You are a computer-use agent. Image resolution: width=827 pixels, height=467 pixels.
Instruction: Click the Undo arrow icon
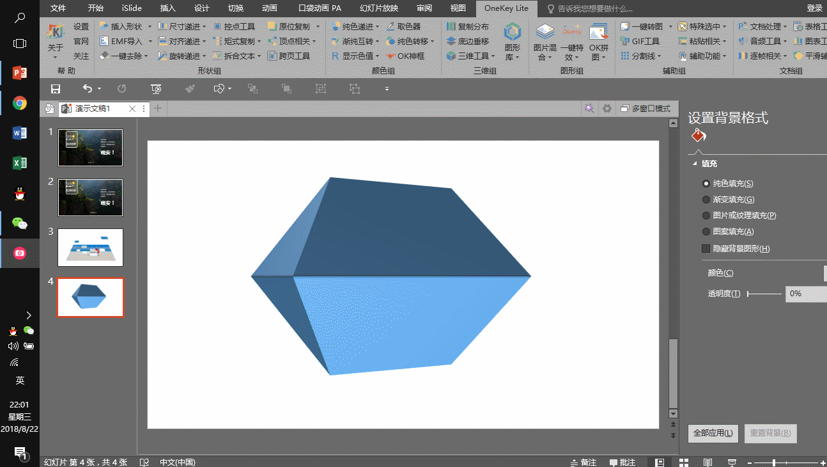(x=88, y=89)
